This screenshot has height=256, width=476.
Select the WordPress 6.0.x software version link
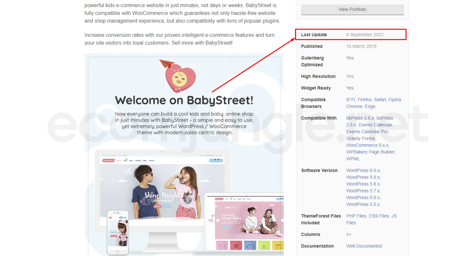[363, 170]
